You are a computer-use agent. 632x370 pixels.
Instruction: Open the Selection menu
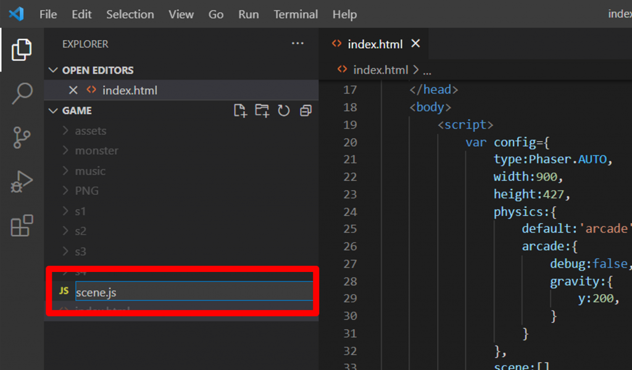click(130, 15)
